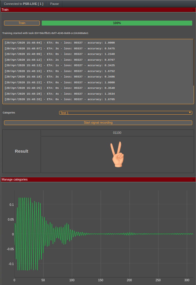Click the Train panel title bar
This screenshot has height=285, width=196.
87,10
